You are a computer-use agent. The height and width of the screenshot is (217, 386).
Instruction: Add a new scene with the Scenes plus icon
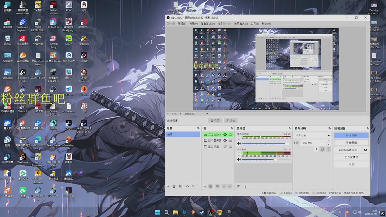coord(168,186)
